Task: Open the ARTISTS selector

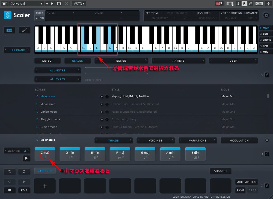Action: coord(179,61)
